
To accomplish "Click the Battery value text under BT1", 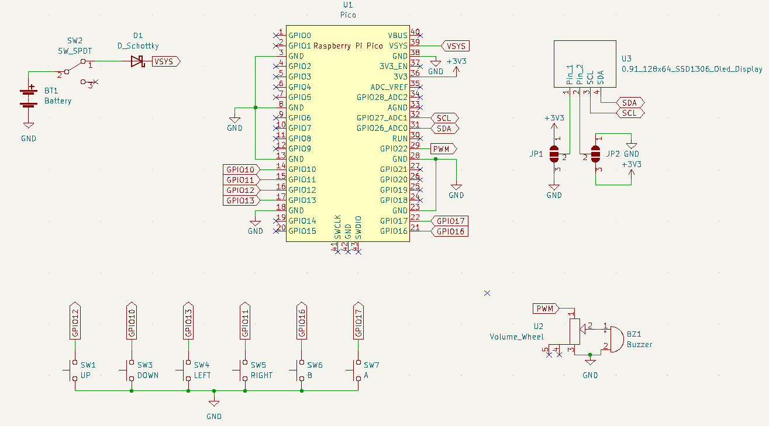I will pyautogui.click(x=58, y=101).
